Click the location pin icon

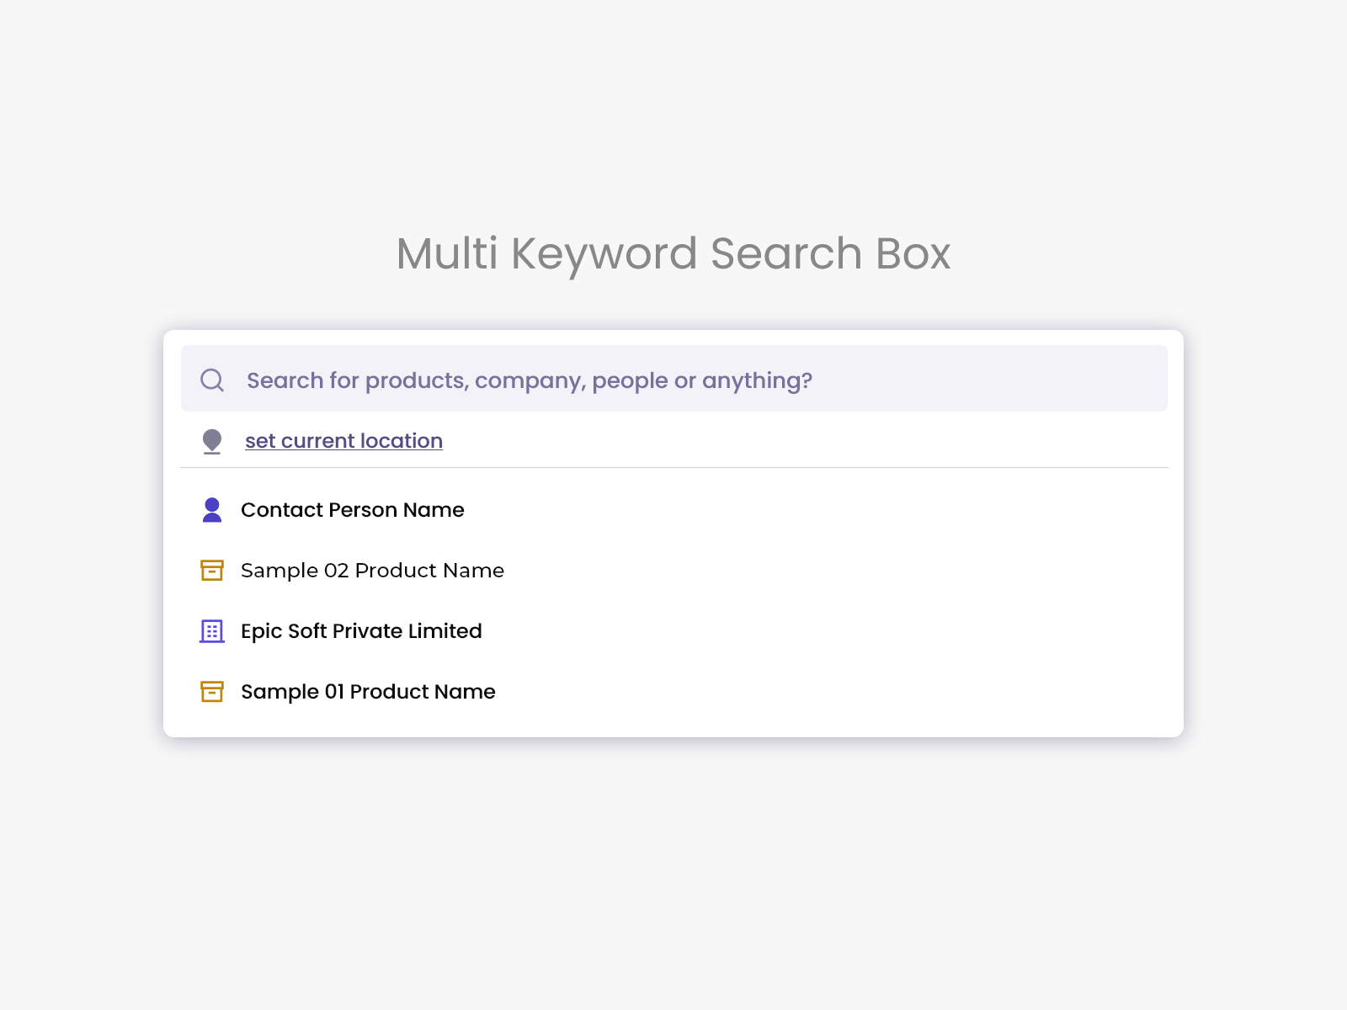pos(212,439)
